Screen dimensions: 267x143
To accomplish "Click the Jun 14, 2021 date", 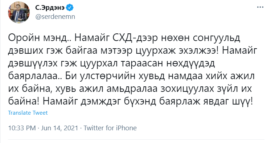I will [x=59, y=128].
